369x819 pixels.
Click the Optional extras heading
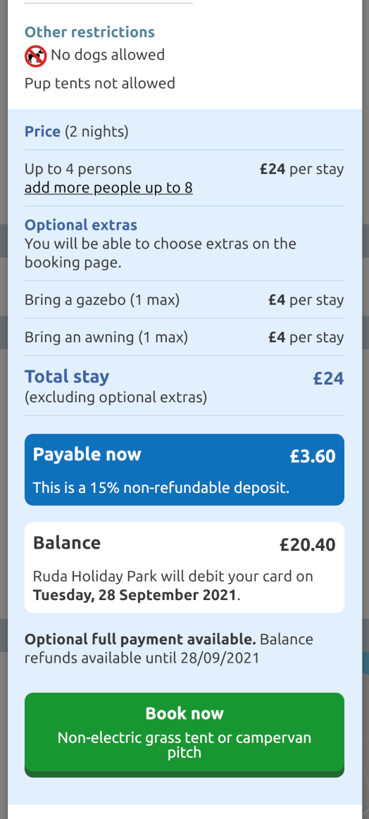click(x=81, y=225)
